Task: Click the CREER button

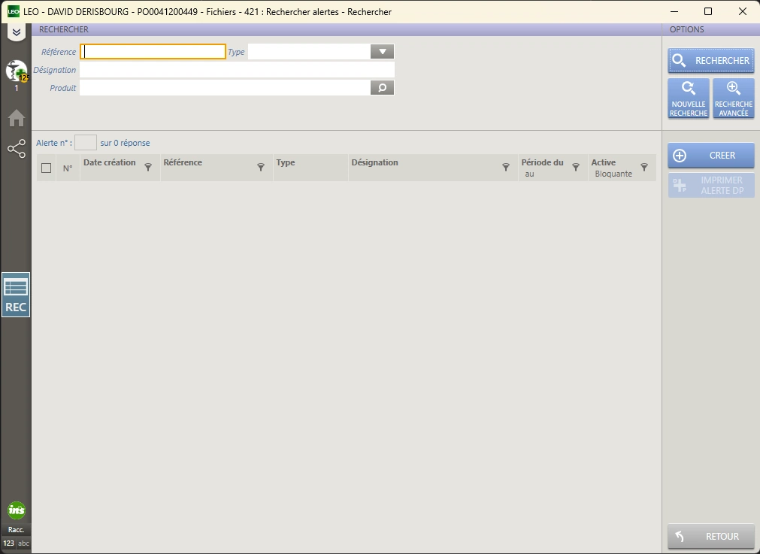Action: coord(710,156)
